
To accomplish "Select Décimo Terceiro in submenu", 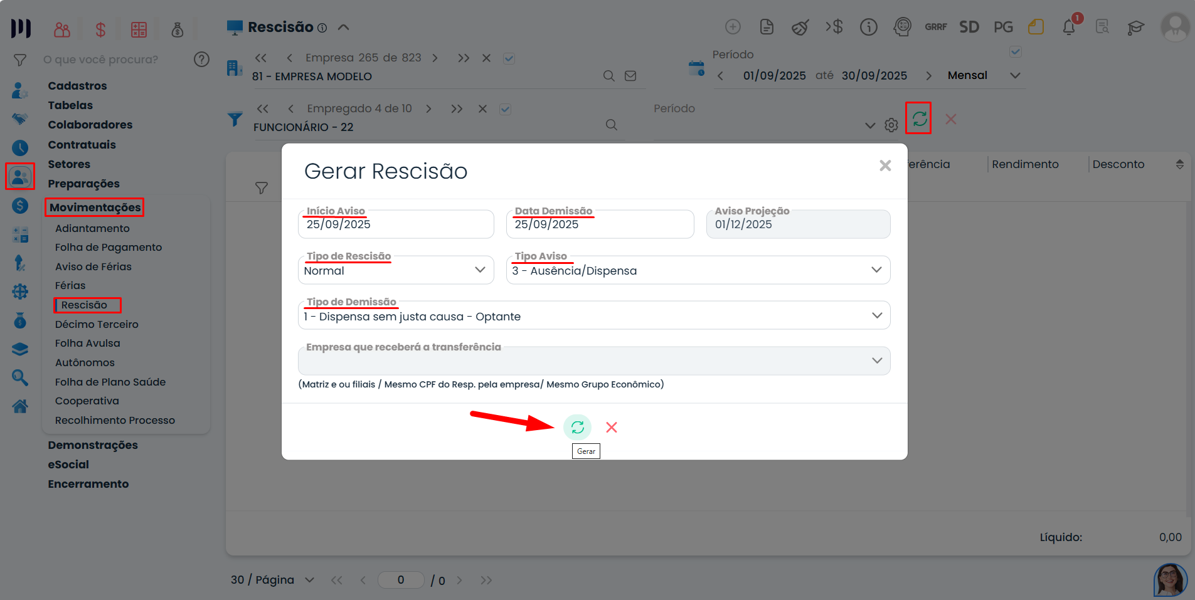I will (x=97, y=325).
